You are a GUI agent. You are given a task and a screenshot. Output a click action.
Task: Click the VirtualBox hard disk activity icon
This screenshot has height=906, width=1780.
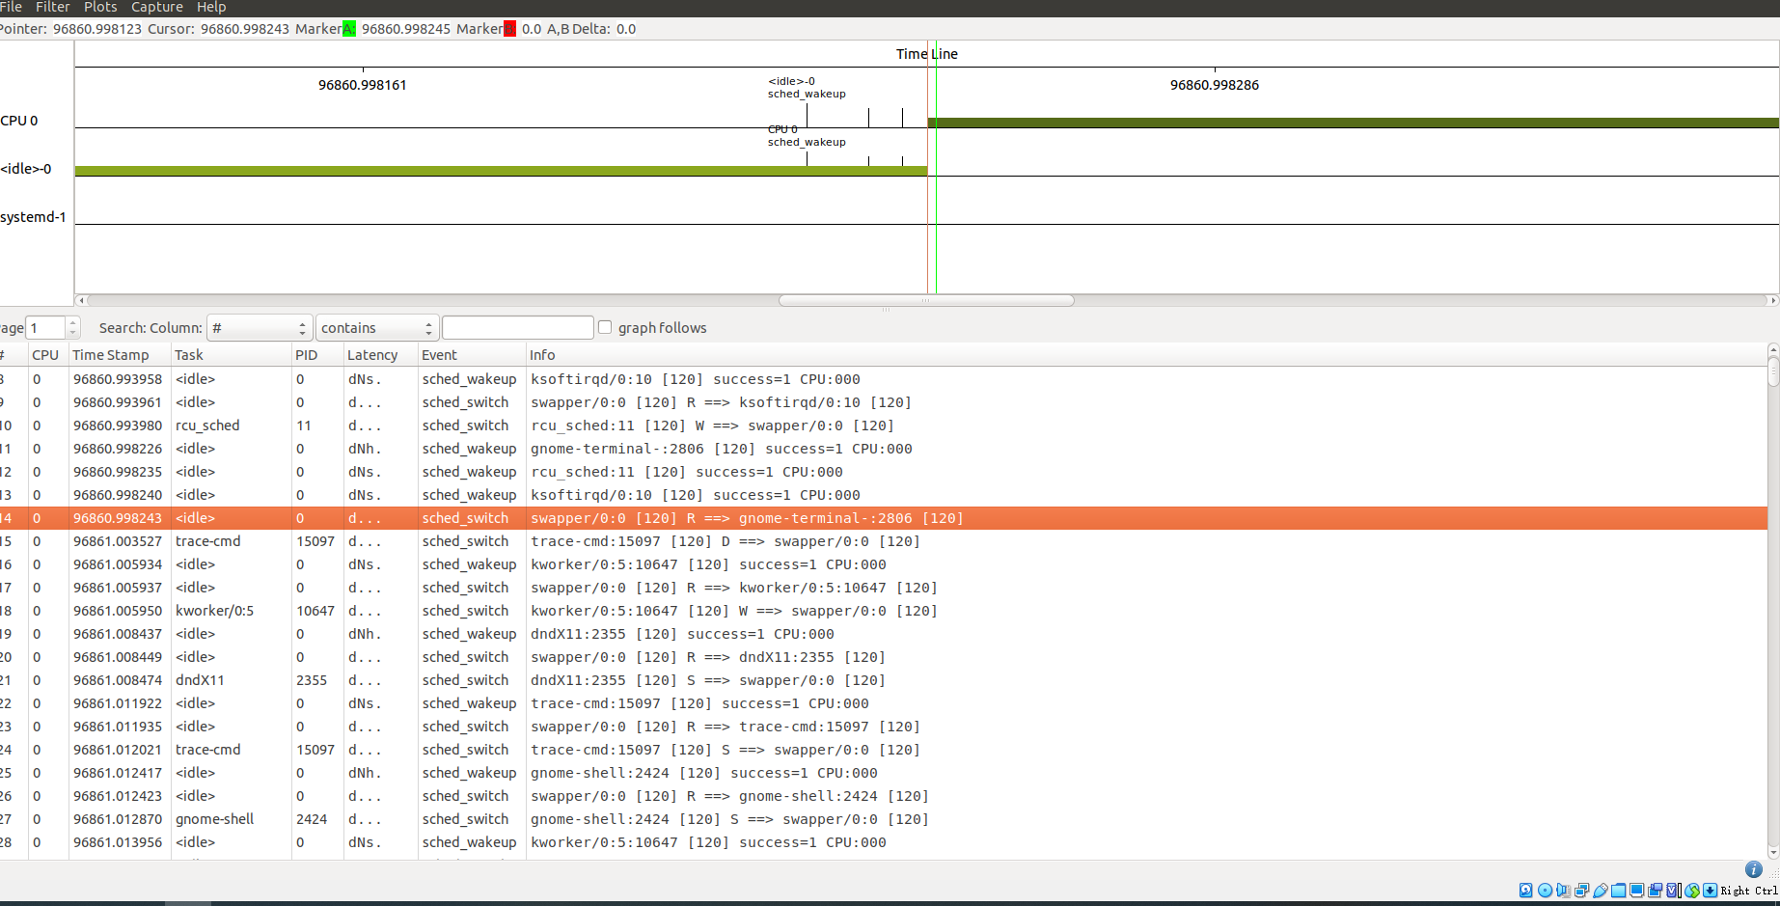click(1525, 890)
